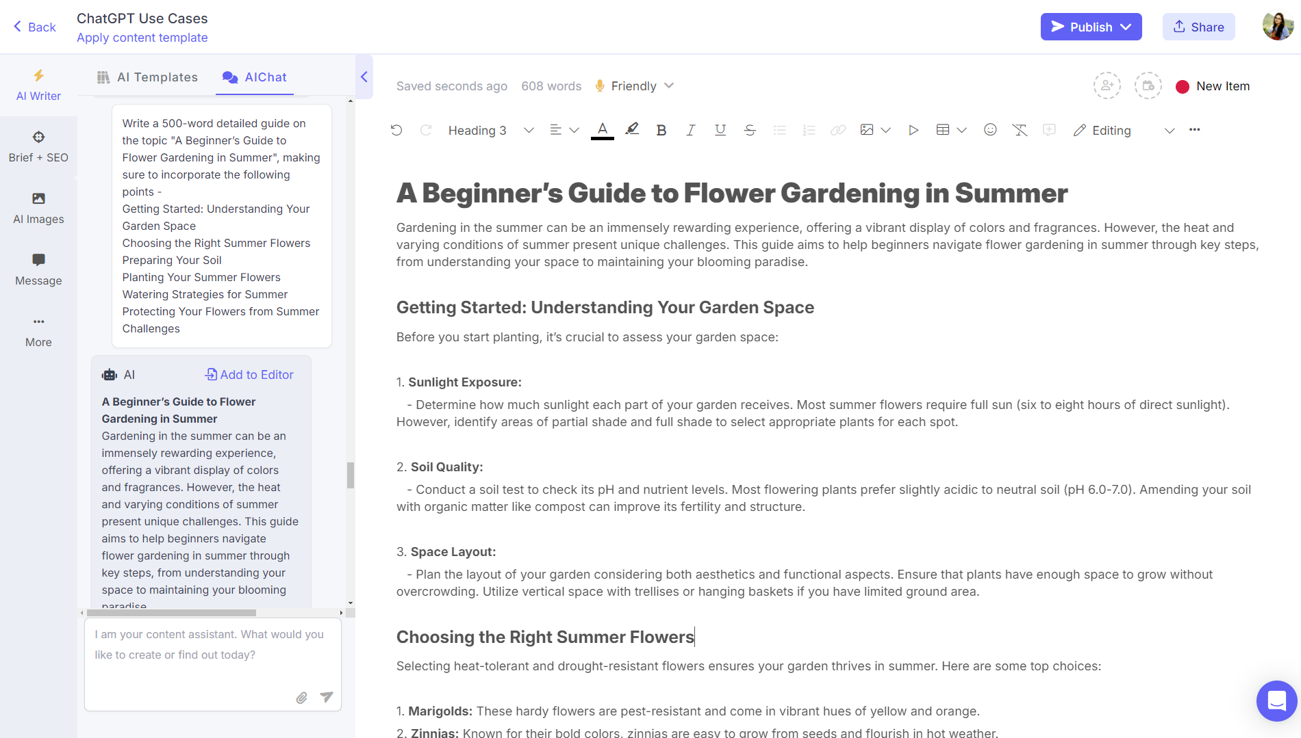This screenshot has height=738, width=1301.
Task: Click the highlighter pen icon
Action: pyautogui.click(x=632, y=129)
